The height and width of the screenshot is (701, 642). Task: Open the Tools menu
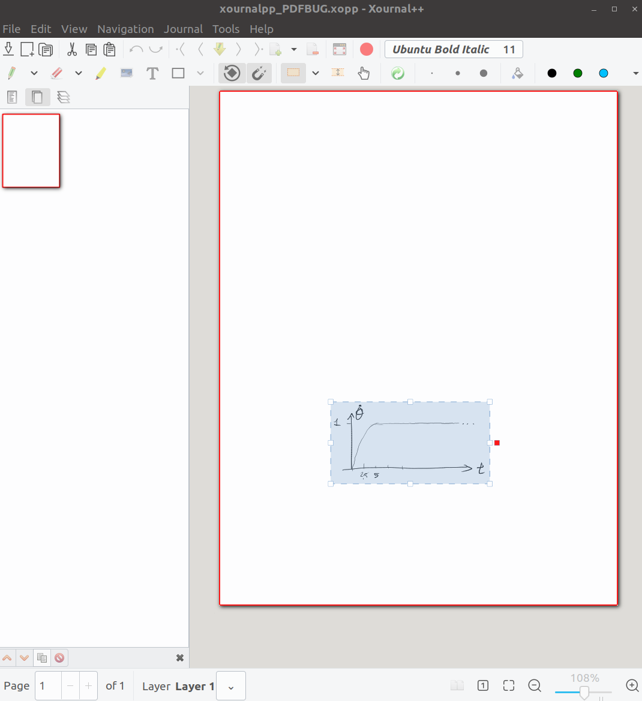tap(226, 28)
